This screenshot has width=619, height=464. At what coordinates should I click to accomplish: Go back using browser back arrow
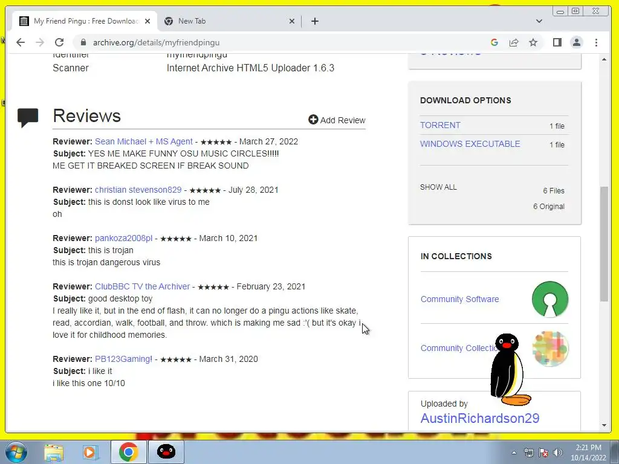click(x=21, y=42)
